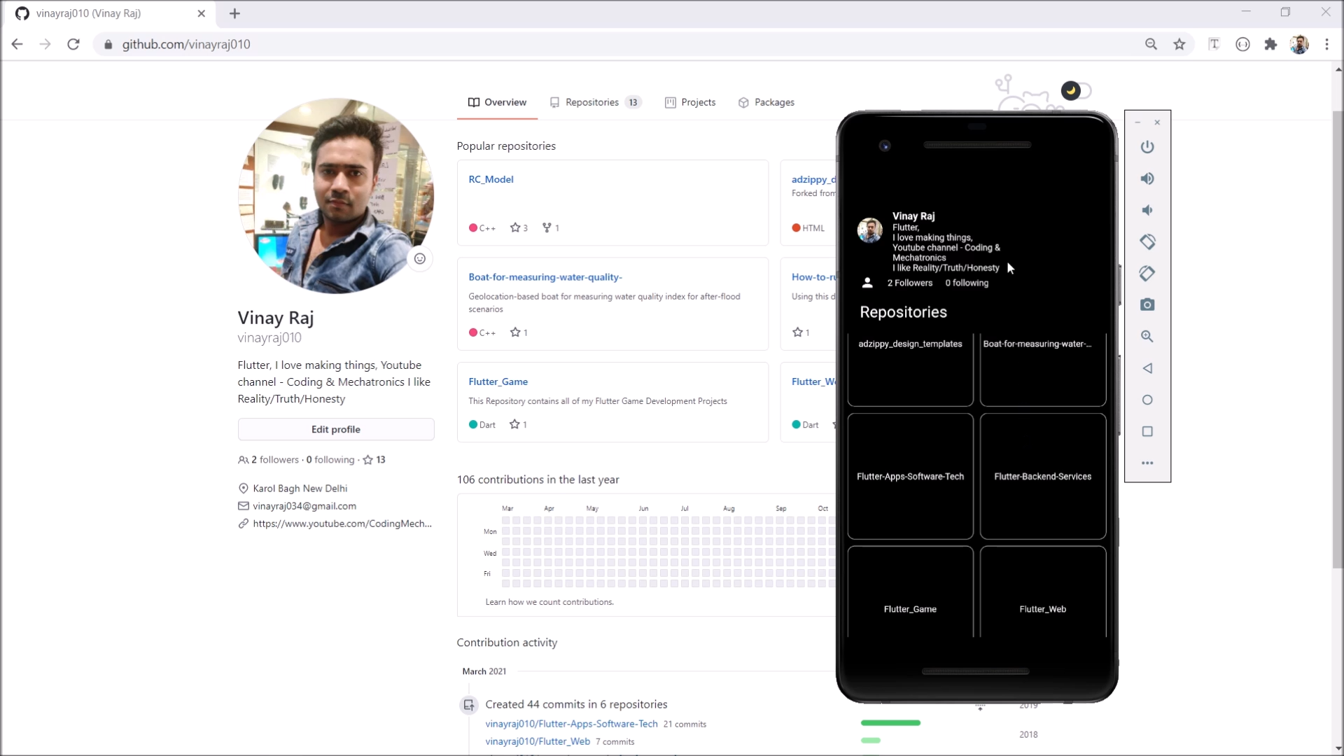Tap Boat-for-measuring-water card in emulator
Image resolution: width=1344 pixels, height=756 pixels.
(1043, 370)
